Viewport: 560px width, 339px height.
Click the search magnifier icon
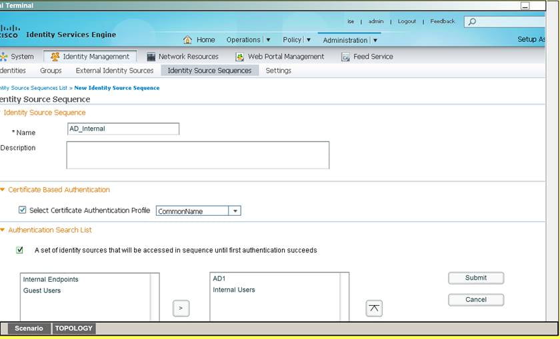(472, 22)
